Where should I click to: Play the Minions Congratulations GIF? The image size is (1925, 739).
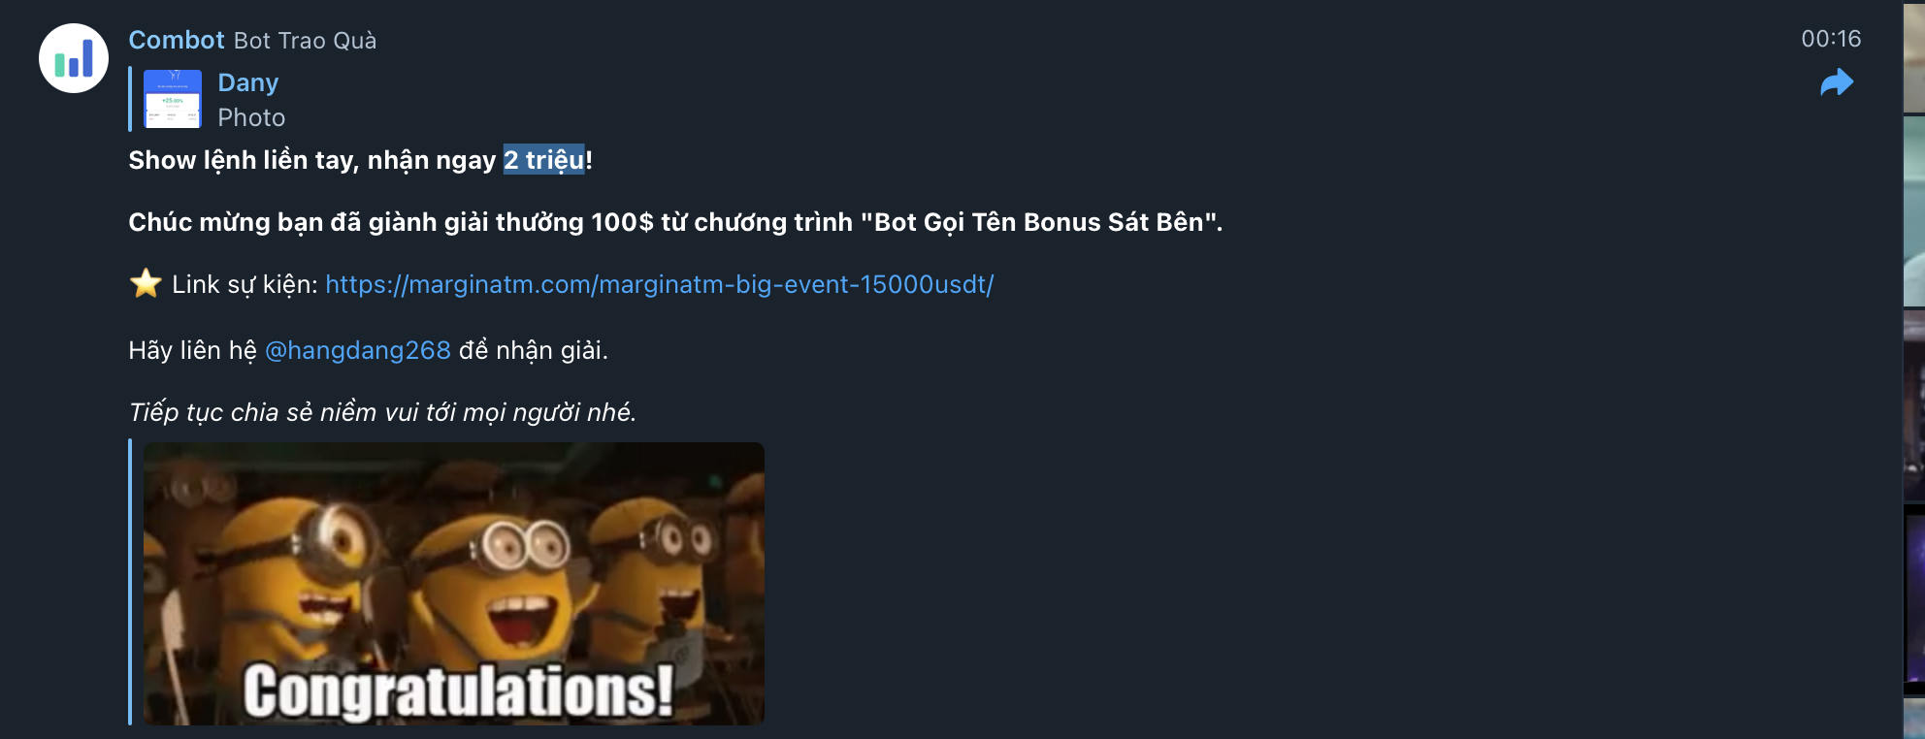coord(454,583)
